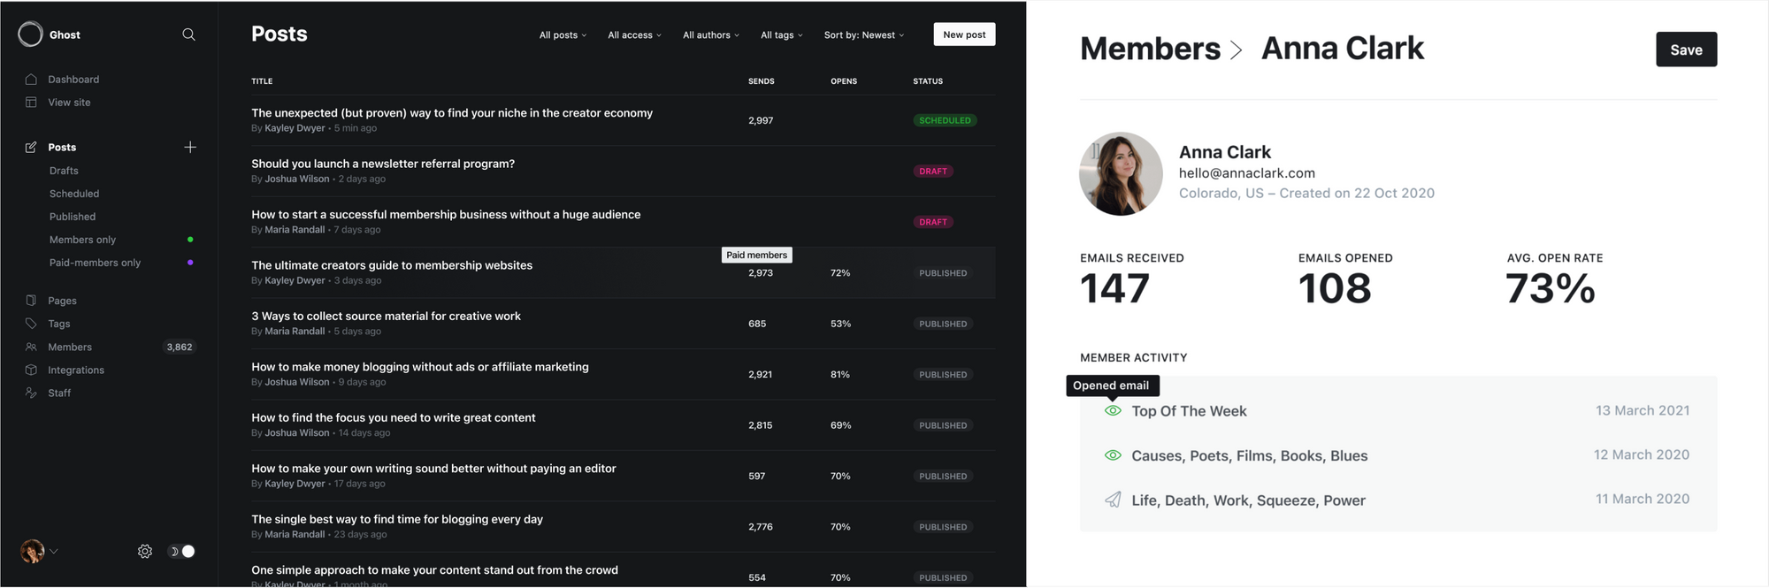The image size is (1769, 588).
Task: Open the All posts filter dropdown
Action: click(563, 35)
